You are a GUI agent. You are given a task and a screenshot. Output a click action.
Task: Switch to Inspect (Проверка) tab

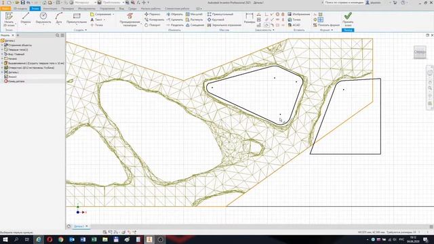[68, 9]
